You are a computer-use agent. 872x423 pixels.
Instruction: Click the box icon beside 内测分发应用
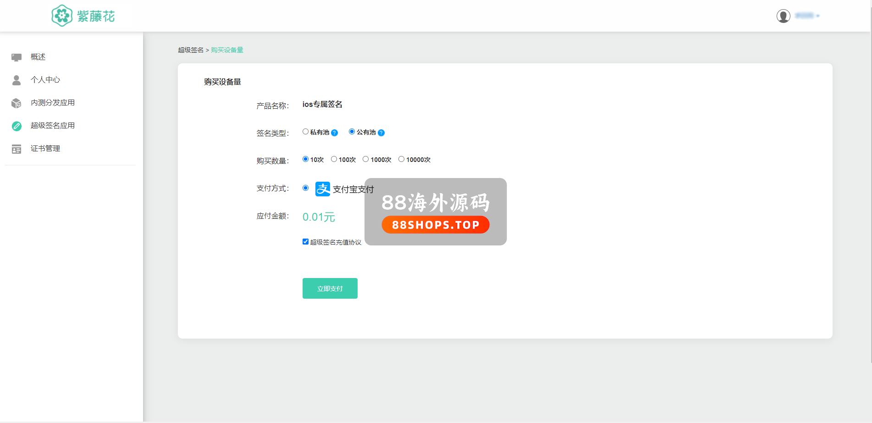(17, 103)
